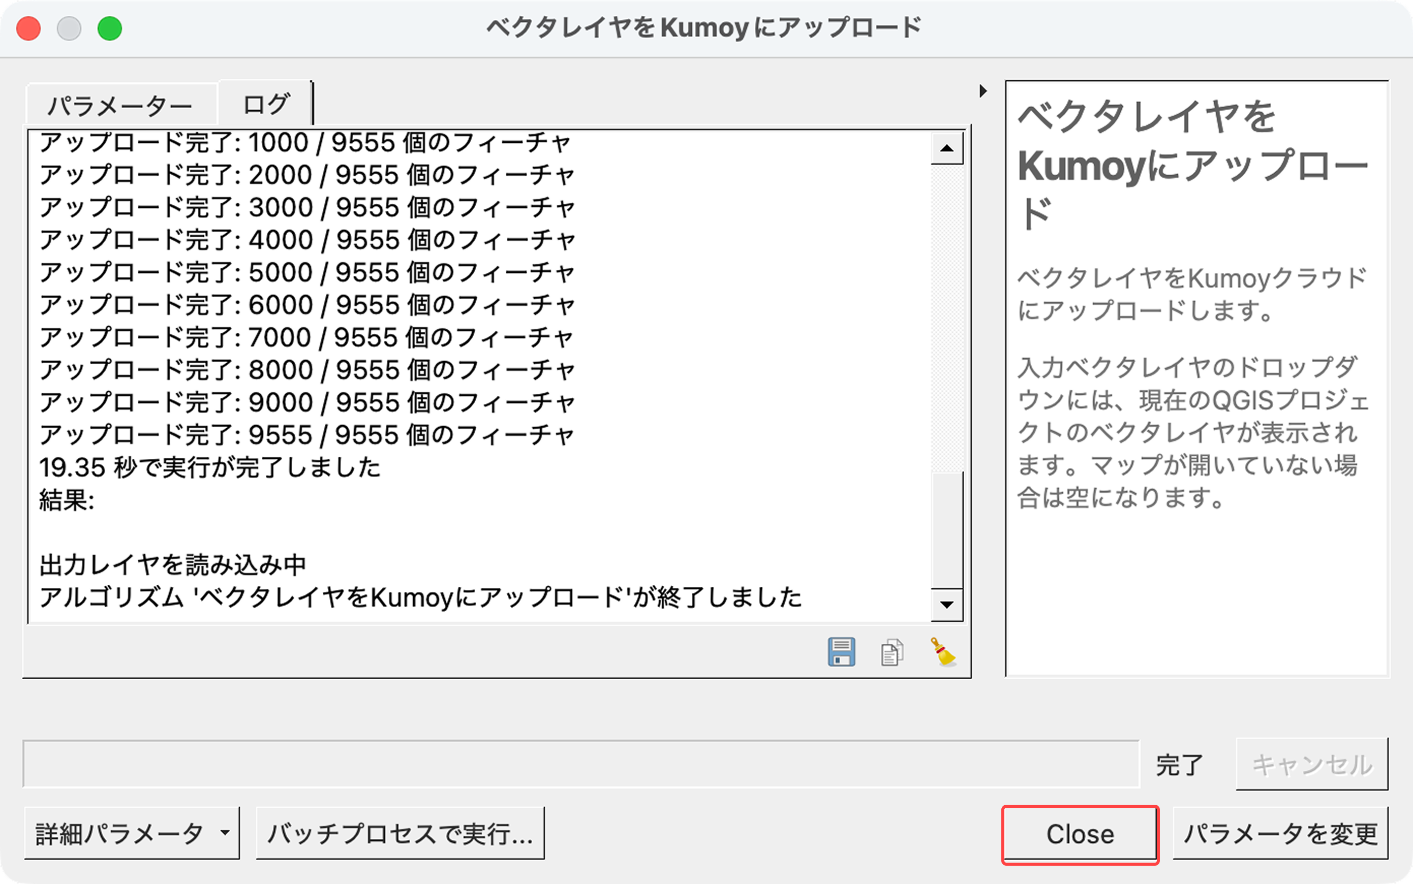Screen dimensions: 1413x885
Task: Collapse the help panel using the triangle arrow
Action: click(x=982, y=91)
